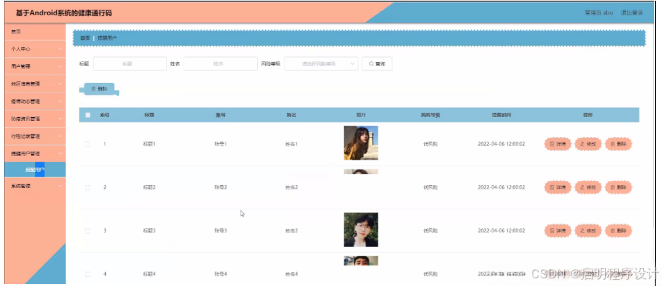
Task: Click the 提醒时间 column header
Action: pos(501,115)
